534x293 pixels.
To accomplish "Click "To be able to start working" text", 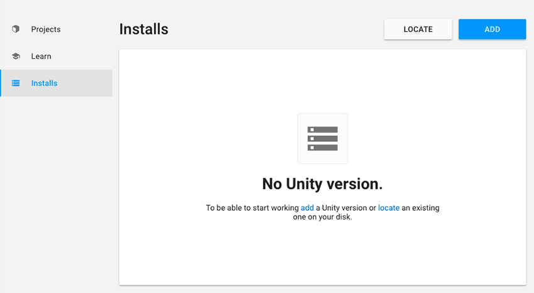I will pos(252,208).
